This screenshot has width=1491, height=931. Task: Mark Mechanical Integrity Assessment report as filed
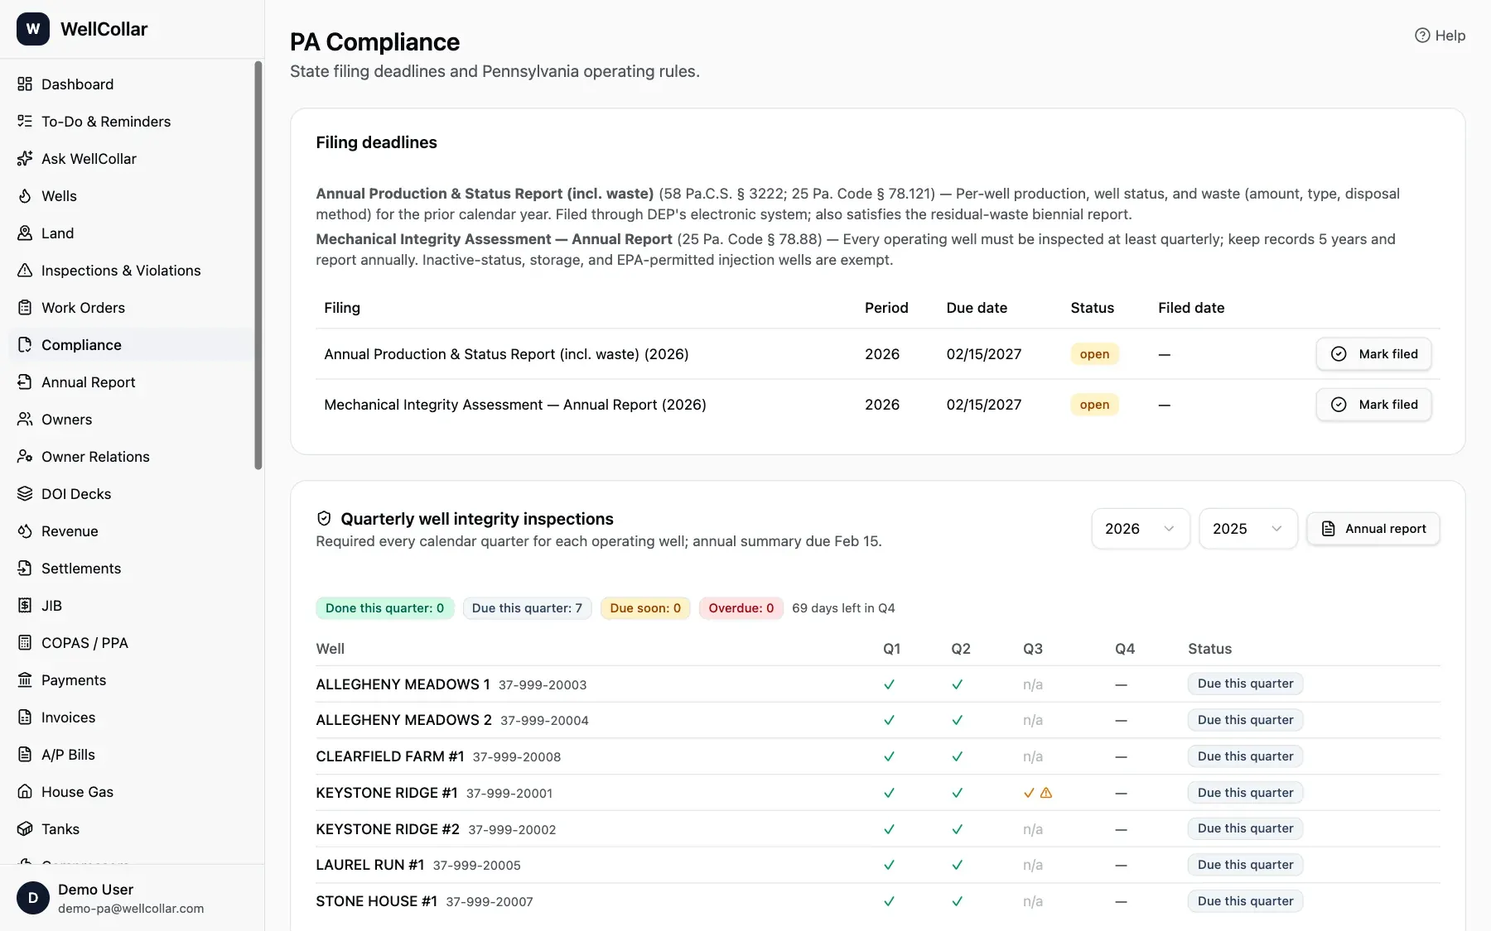click(1373, 405)
